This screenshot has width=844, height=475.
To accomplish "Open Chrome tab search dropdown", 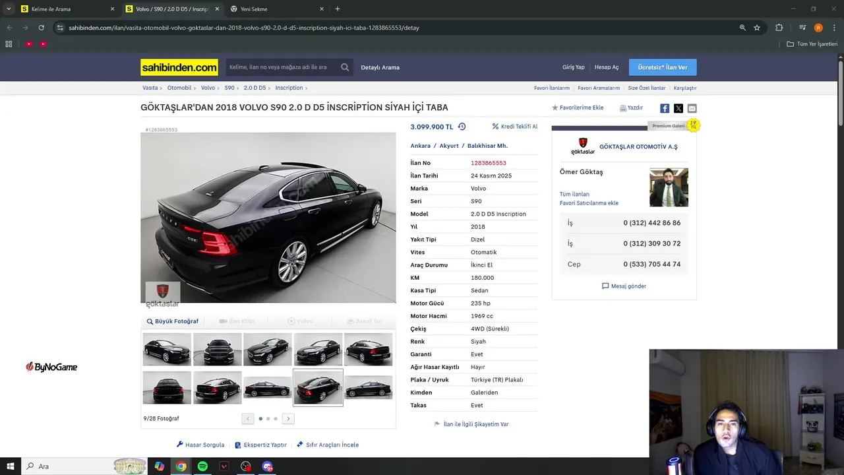I will click(9, 9).
